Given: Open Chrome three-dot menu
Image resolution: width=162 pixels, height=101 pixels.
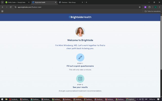Looking at the screenshot, I should click(x=159, y=7).
